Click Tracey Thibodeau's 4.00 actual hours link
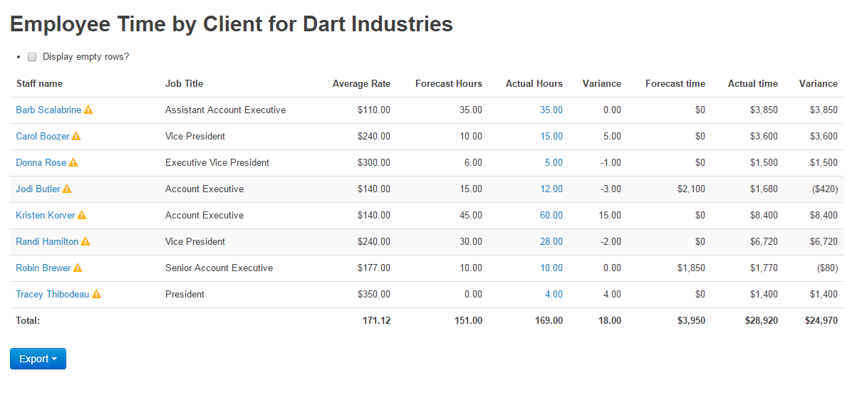Screen dimensions: 852x400 (x=554, y=294)
